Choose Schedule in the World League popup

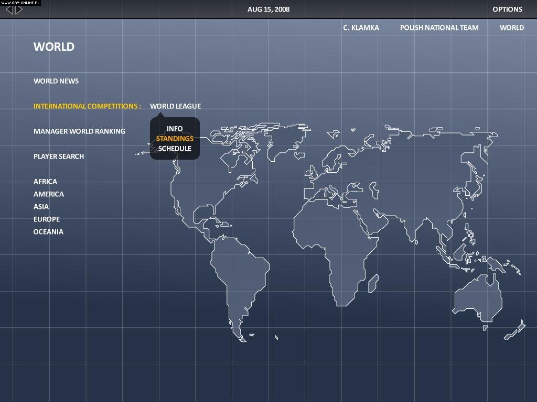pos(175,149)
